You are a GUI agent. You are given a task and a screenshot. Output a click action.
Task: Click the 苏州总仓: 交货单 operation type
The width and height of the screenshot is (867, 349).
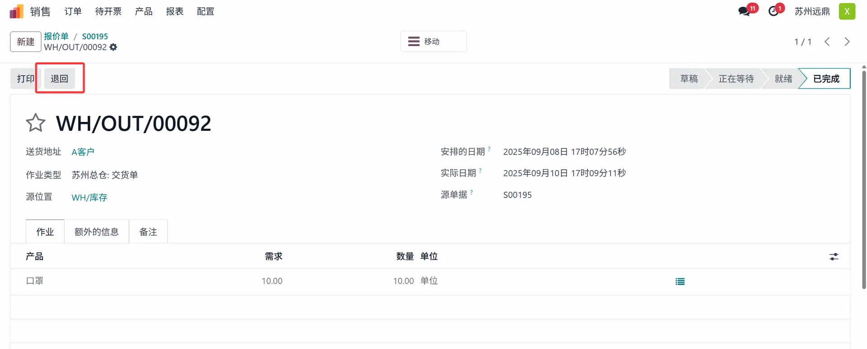[105, 175]
